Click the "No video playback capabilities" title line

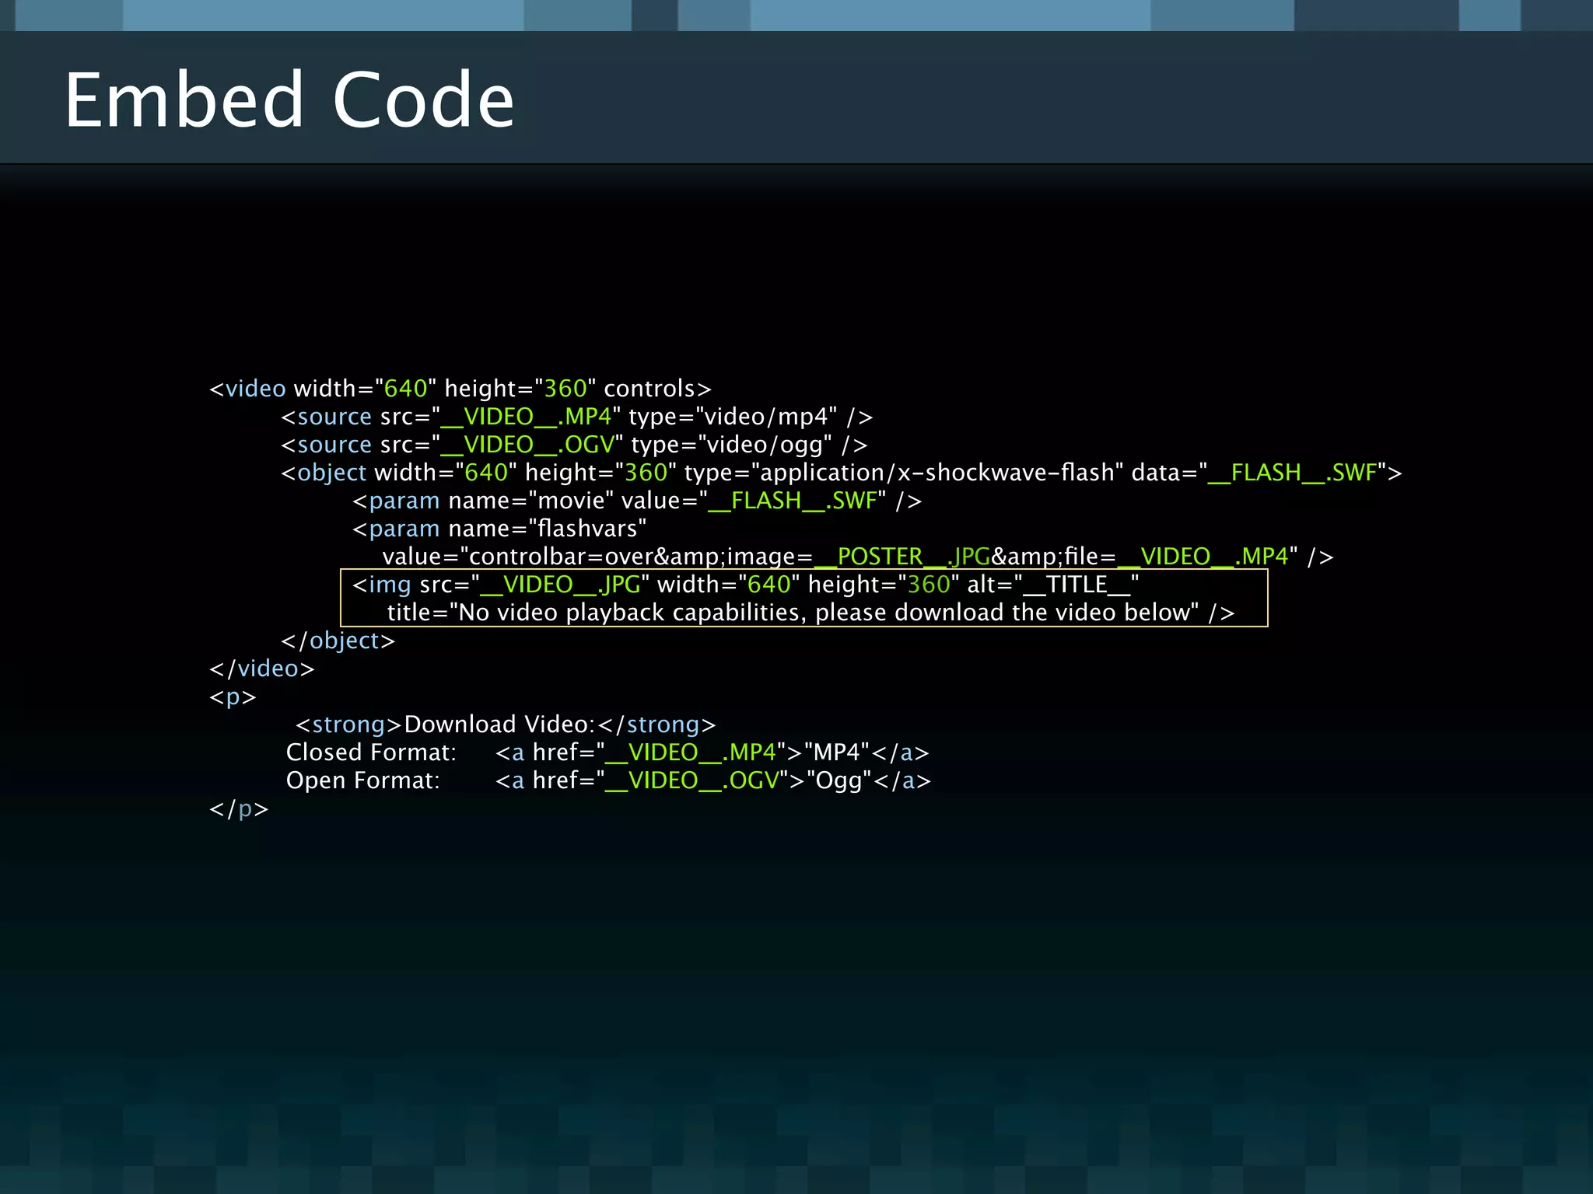tap(811, 613)
